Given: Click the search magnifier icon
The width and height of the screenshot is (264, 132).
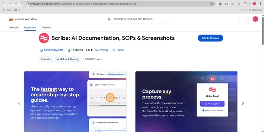Looking at the screenshot, I should point(109,19).
